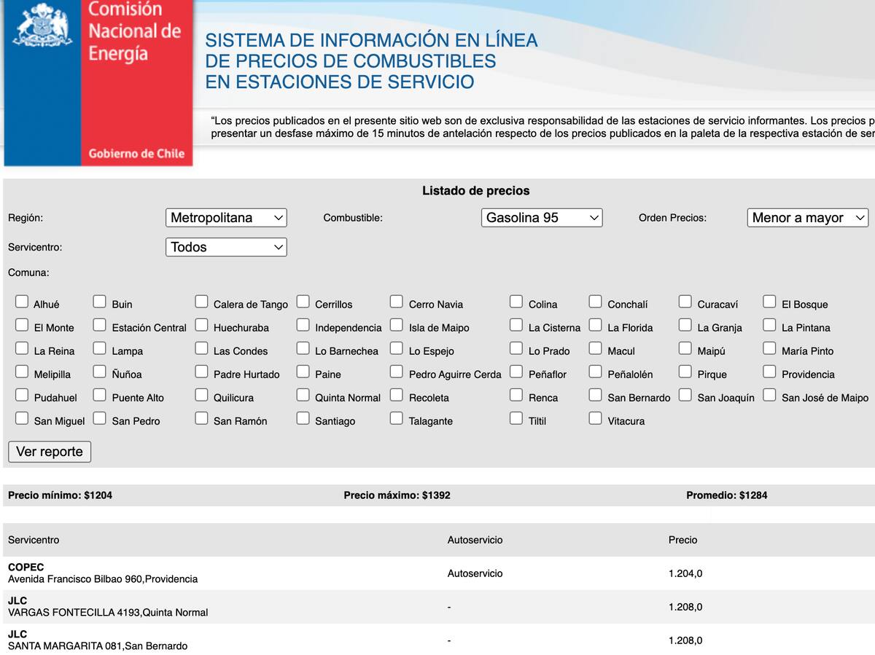875x655 pixels.
Task: Click the Listado de precios heading
Action: (475, 191)
